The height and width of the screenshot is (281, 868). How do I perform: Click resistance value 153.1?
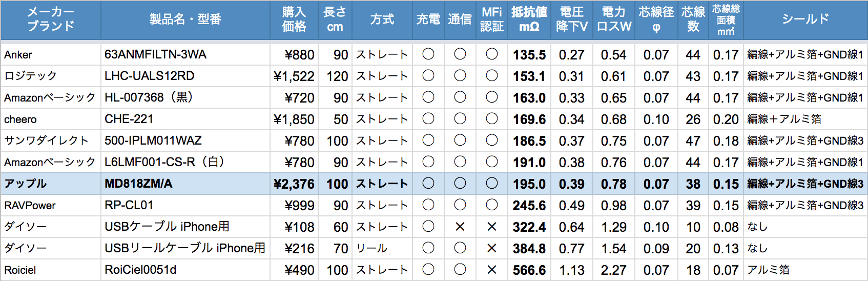coord(529,76)
